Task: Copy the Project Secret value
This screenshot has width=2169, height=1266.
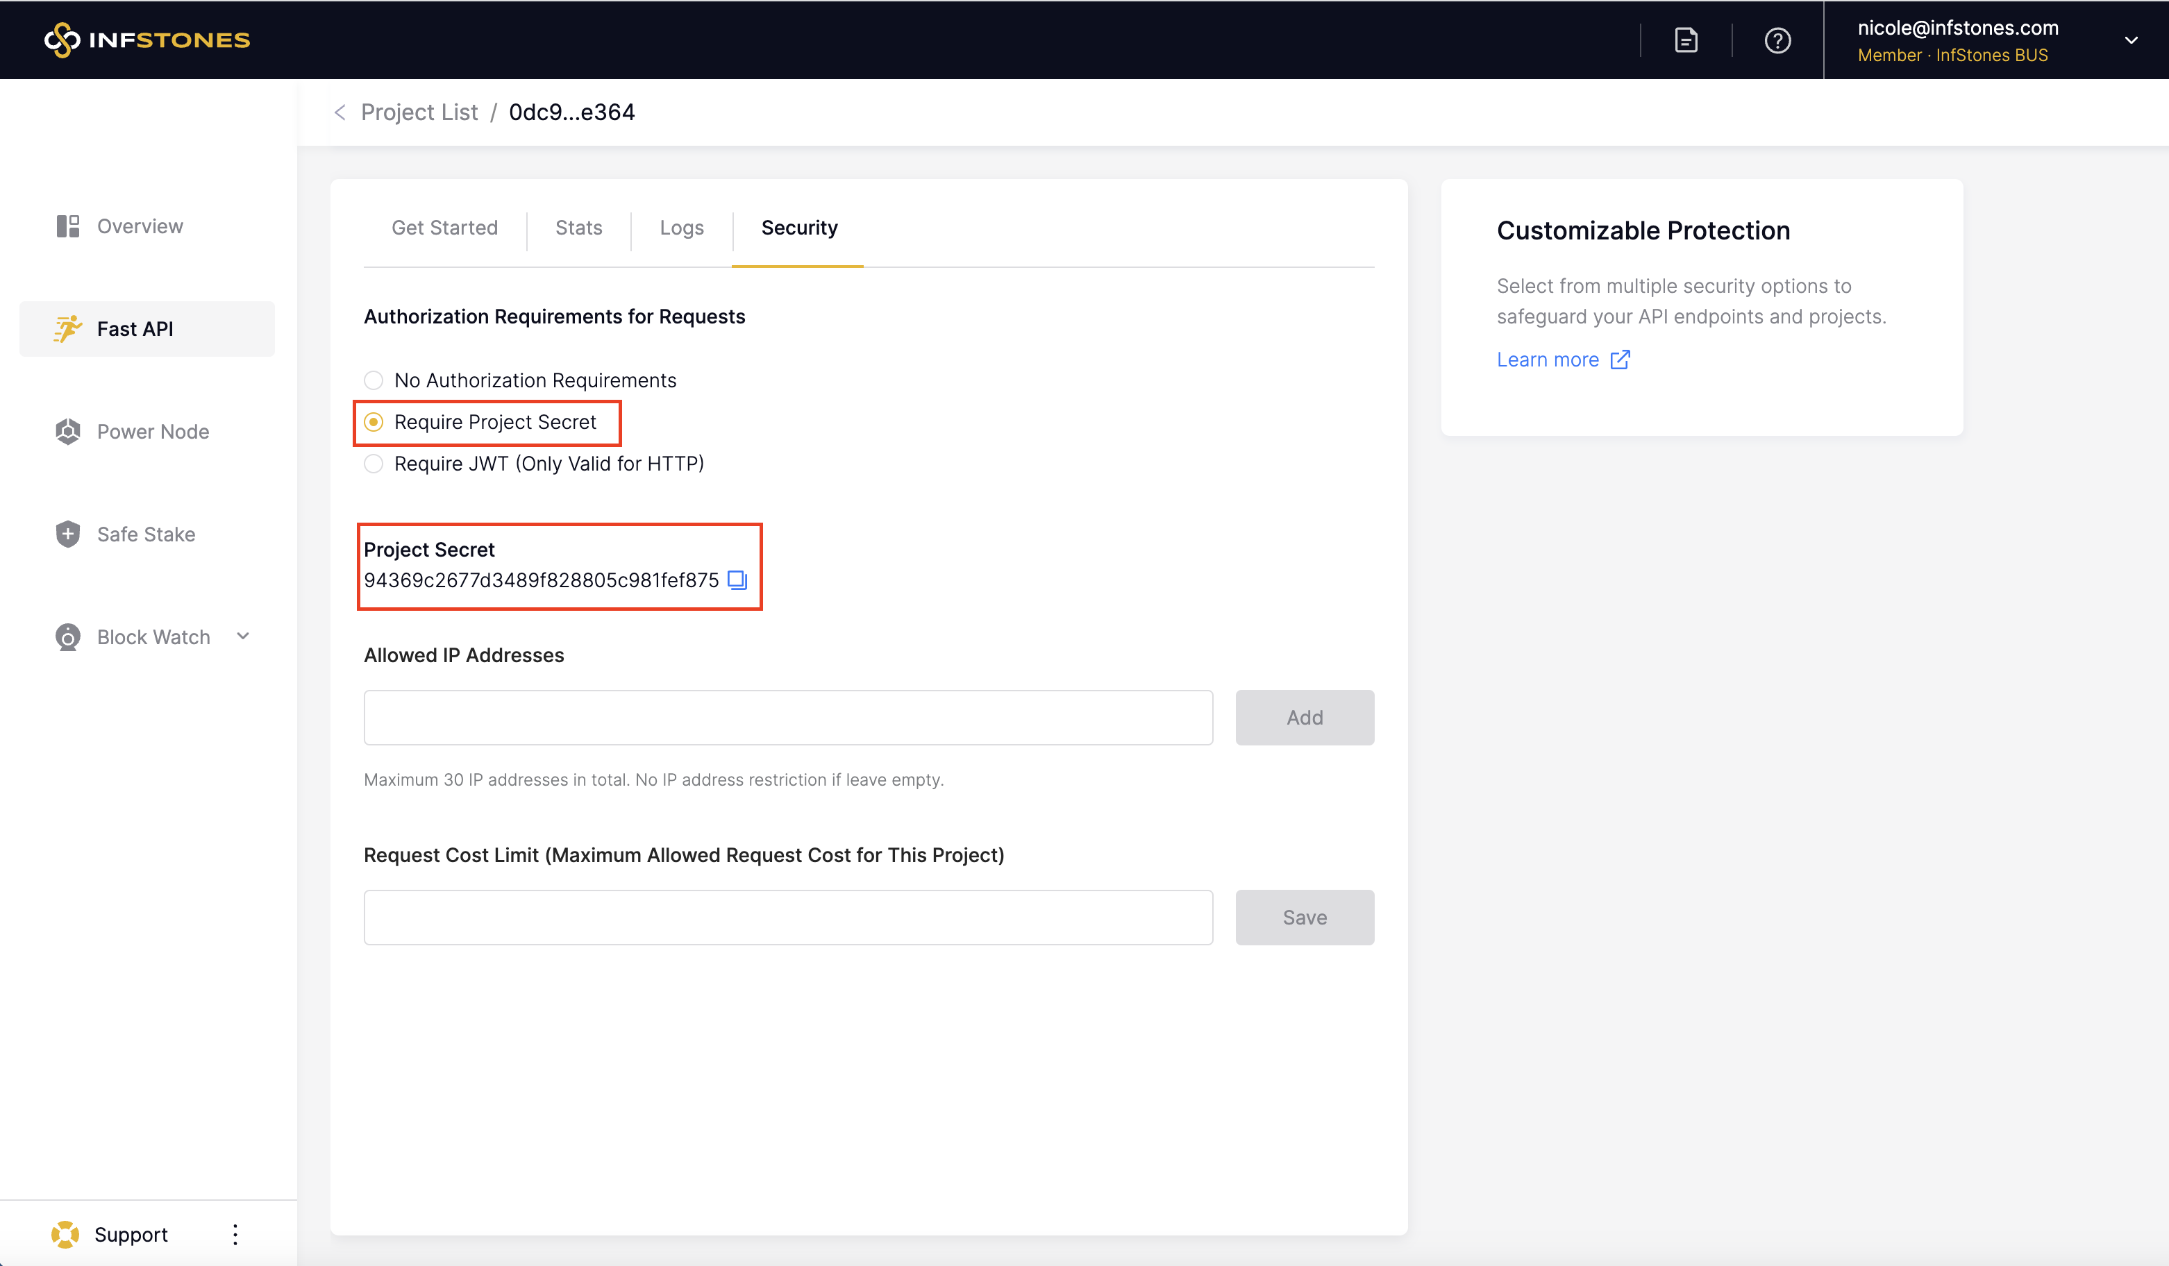Action: (737, 580)
